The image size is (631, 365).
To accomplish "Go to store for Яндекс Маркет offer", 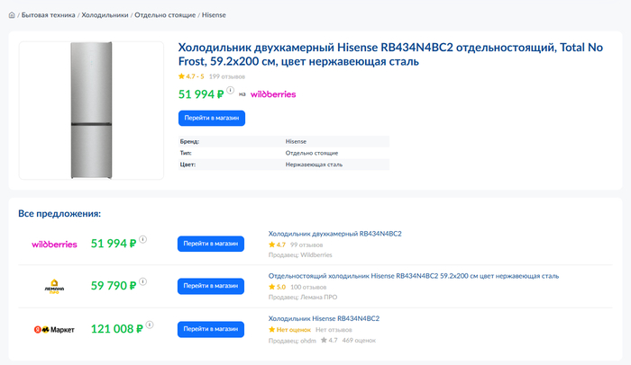I will point(211,330).
